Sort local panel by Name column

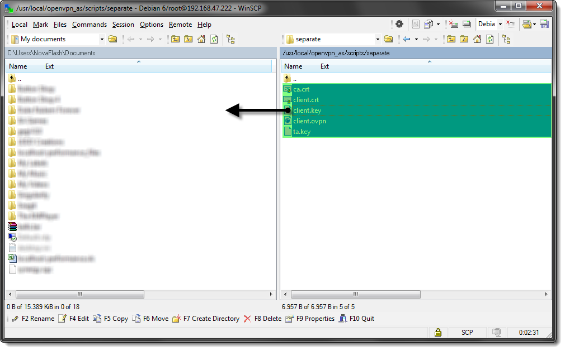pos(18,66)
